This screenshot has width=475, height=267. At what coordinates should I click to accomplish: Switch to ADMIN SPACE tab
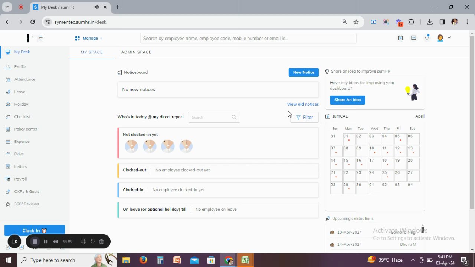136,52
